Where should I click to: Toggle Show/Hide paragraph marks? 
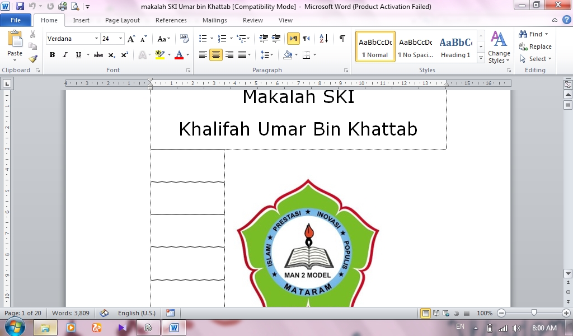click(342, 39)
